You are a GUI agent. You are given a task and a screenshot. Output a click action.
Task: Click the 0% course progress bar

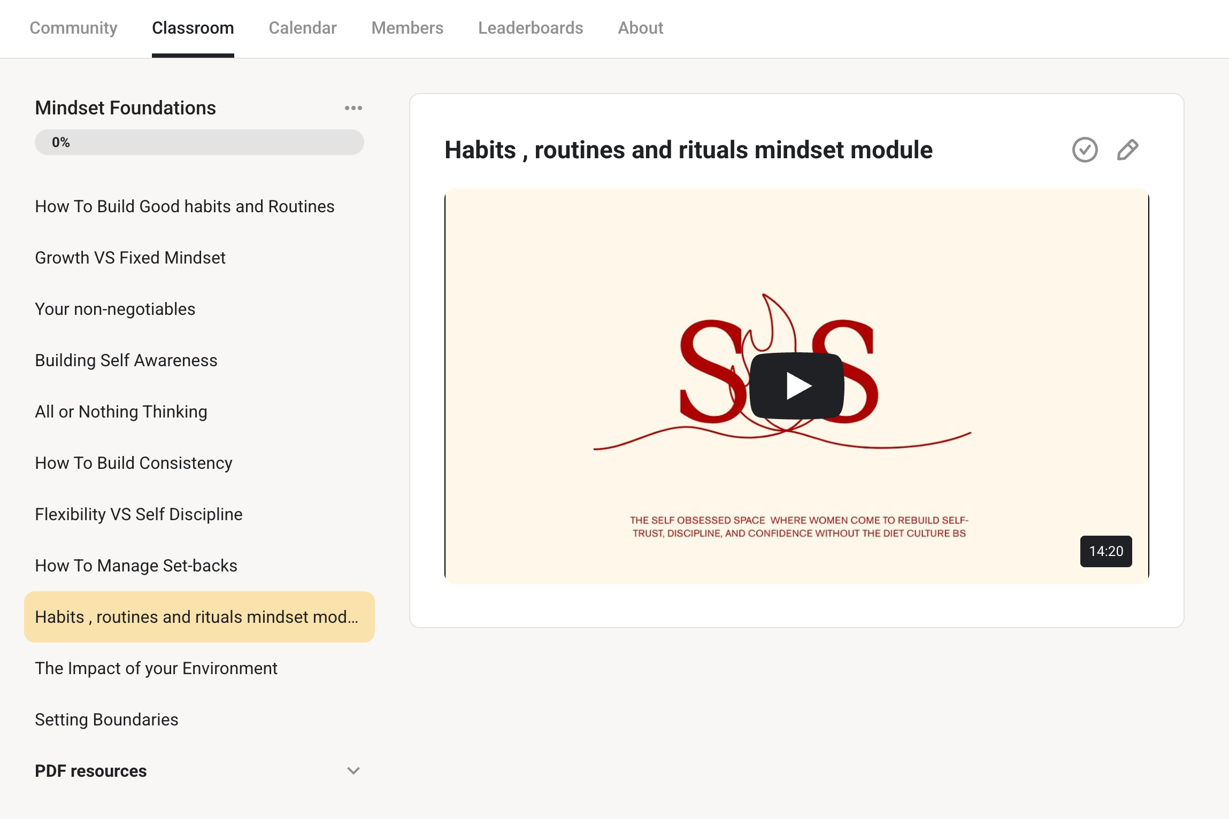199,142
